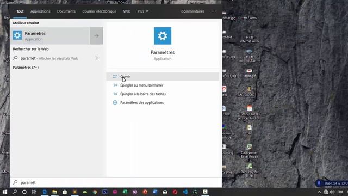Switch to the Documents tab
The image size is (348, 196).
tap(66, 11)
